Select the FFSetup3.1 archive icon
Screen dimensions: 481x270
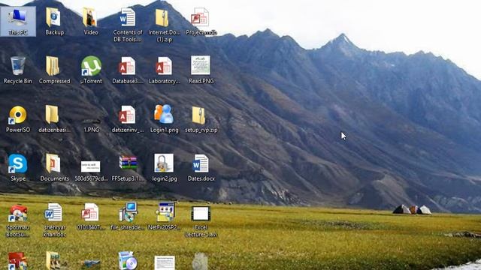[128, 168]
